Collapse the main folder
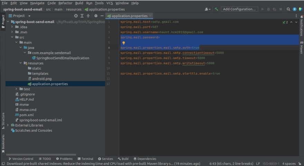 point(16,42)
